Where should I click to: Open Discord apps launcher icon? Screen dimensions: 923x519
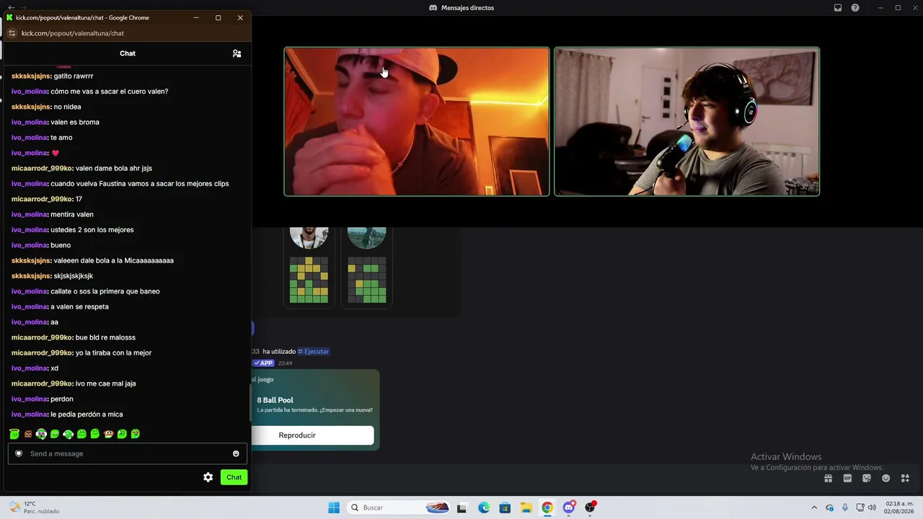tap(905, 478)
